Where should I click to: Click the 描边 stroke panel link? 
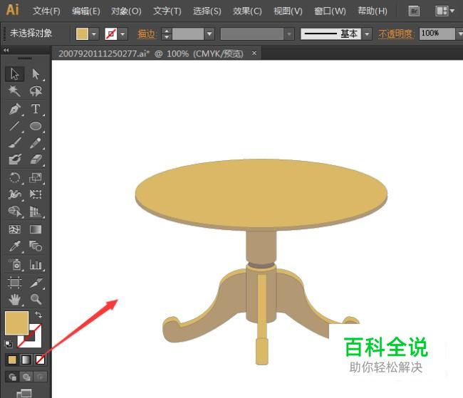(147, 34)
